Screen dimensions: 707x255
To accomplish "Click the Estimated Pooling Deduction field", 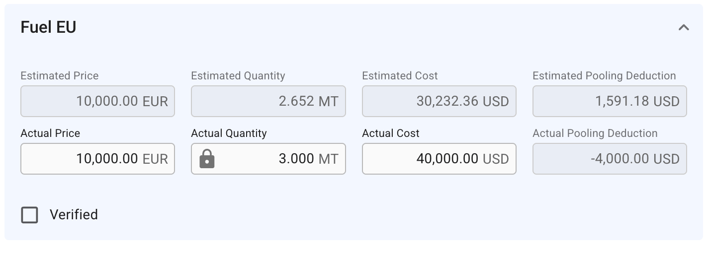I will click(x=610, y=101).
